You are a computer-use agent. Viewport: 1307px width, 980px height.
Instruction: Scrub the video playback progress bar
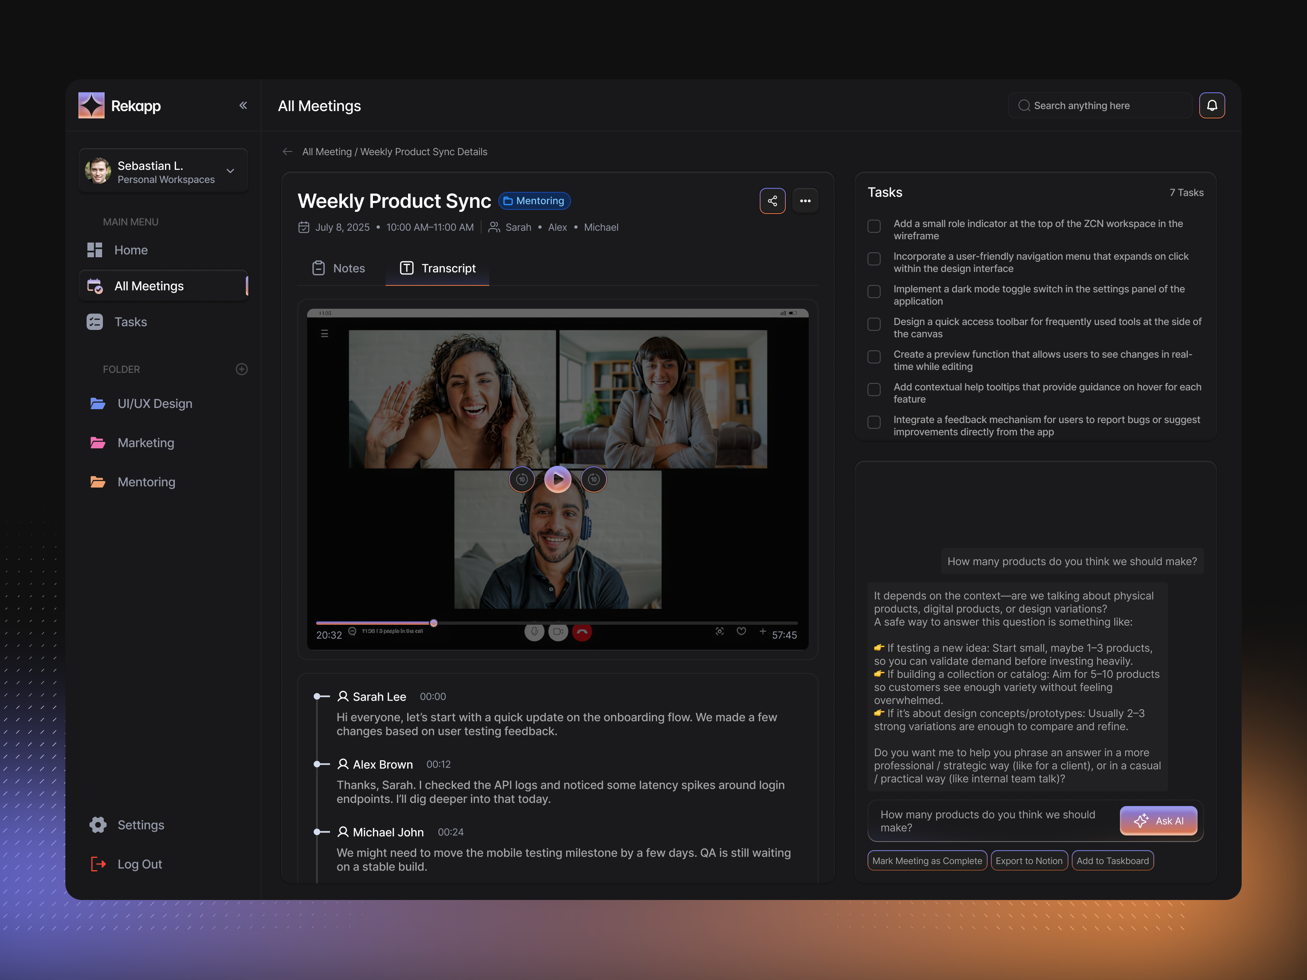(x=434, y=623)
